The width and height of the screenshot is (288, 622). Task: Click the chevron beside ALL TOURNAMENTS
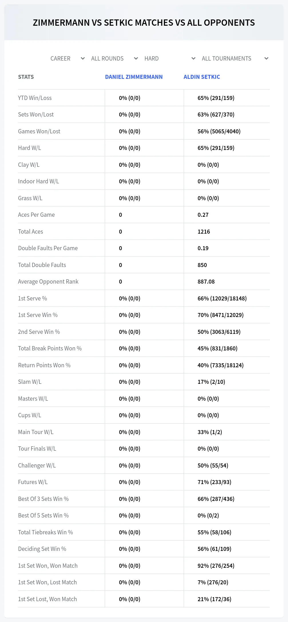[266, 59]
